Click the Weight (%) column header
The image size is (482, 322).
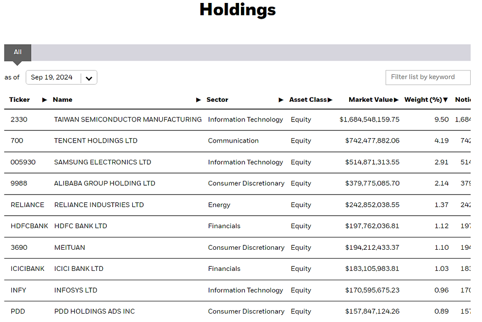(423, 100)
